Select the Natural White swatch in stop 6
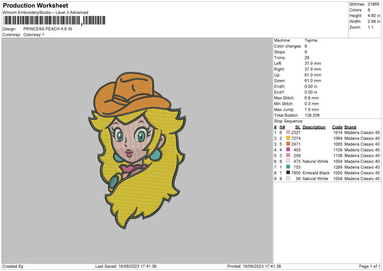The height and width of the screenshot is (271, 383). point(289,162)
